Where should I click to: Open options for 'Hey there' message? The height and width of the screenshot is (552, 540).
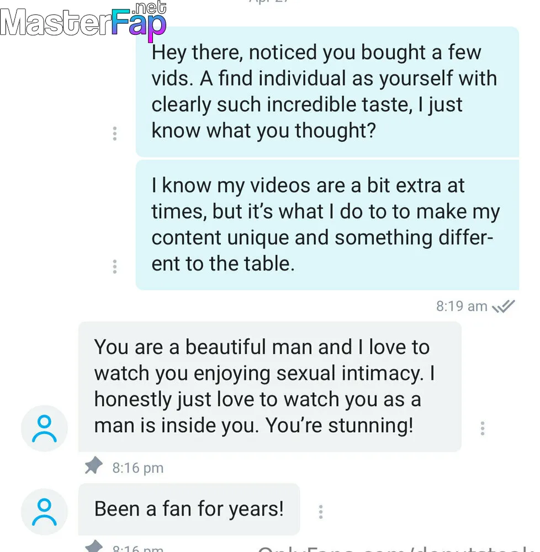pyautogui.click(x=114, y=134)
